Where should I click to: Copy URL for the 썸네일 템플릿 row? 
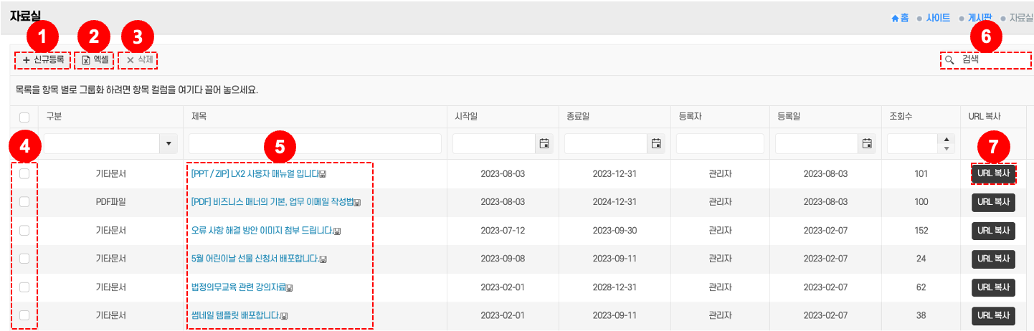coord(993,316)
